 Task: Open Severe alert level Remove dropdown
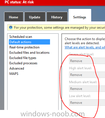(87, 61)
